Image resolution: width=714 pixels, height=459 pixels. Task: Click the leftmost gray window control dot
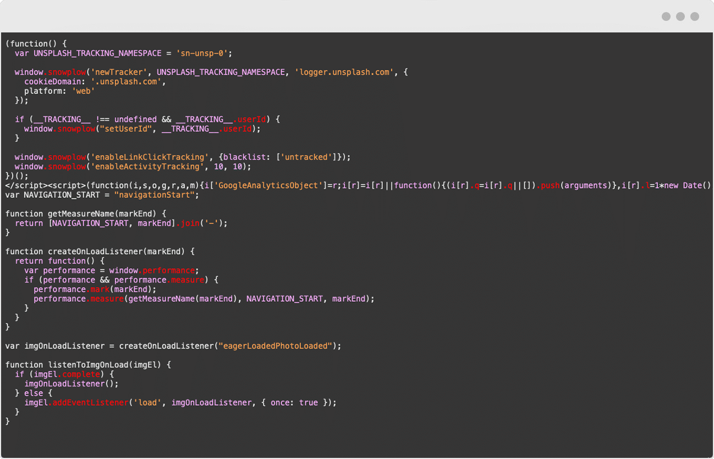pyautogui.click(x=666, y=16)
